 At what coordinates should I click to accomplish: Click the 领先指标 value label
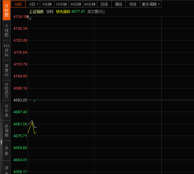70,12
